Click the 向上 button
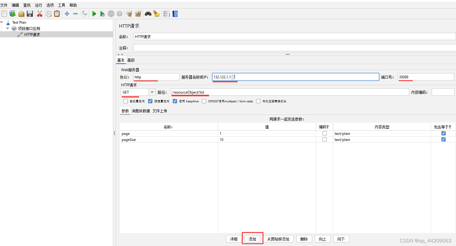The height and width of the screenshot is (246, 456). pos(323,239)
